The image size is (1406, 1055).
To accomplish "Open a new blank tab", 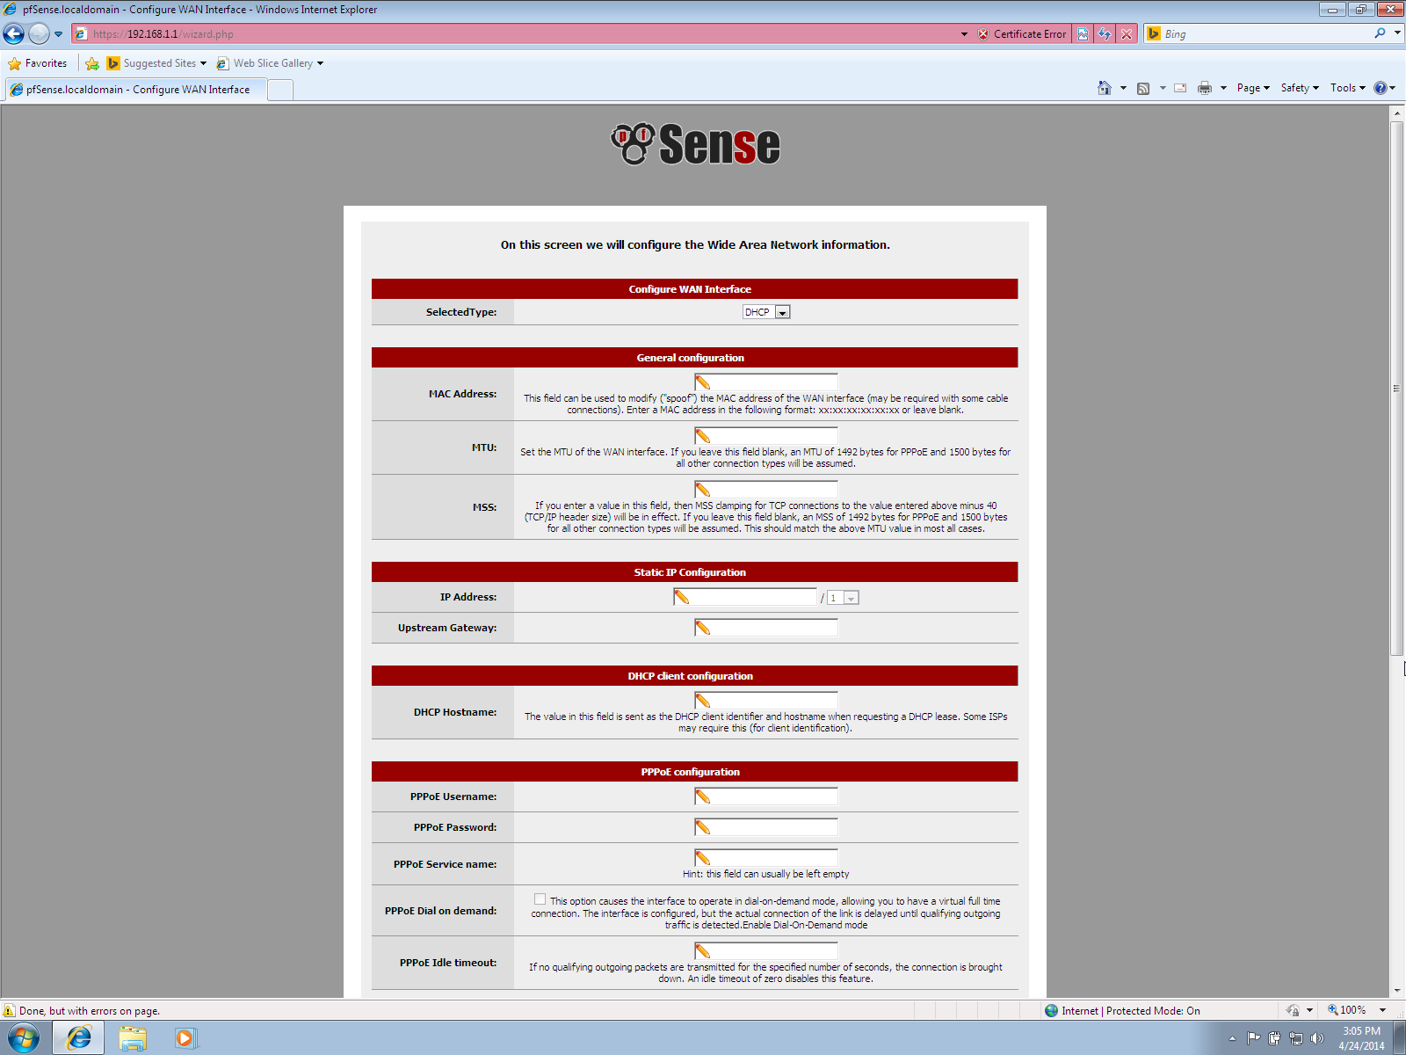I will tap(280, 90).
